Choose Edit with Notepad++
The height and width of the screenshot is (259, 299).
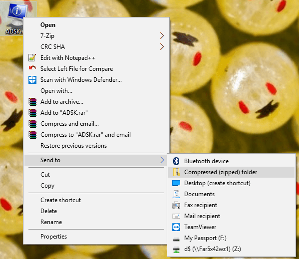click(96, 57)
